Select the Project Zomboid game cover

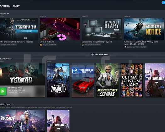pos(58,80)
